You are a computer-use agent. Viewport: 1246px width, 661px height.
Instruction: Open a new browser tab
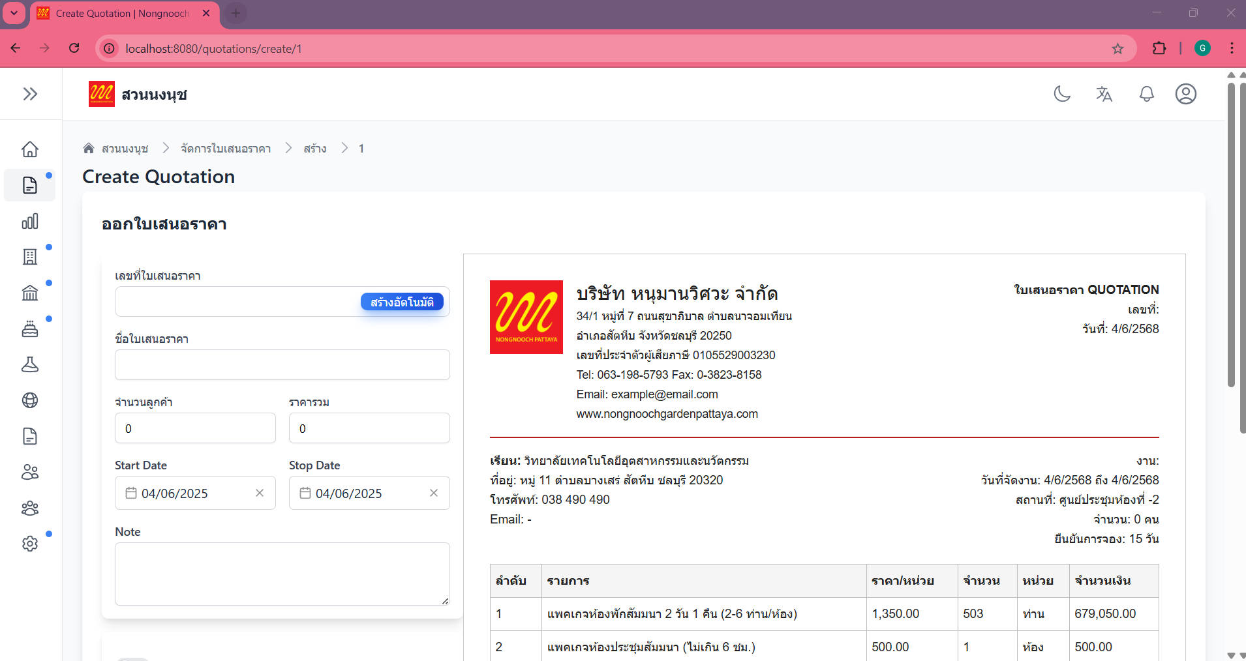[236, 13]
